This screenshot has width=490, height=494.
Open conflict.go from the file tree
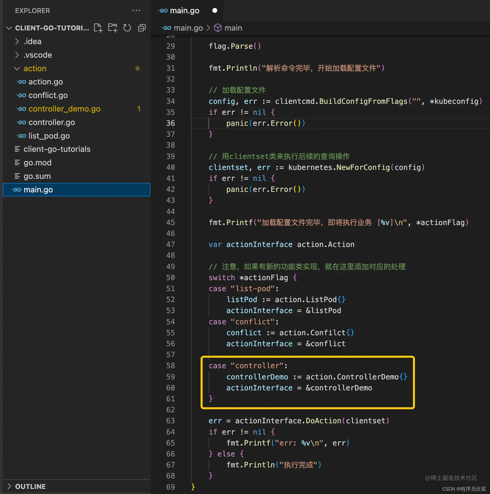(x=48, y=96)
